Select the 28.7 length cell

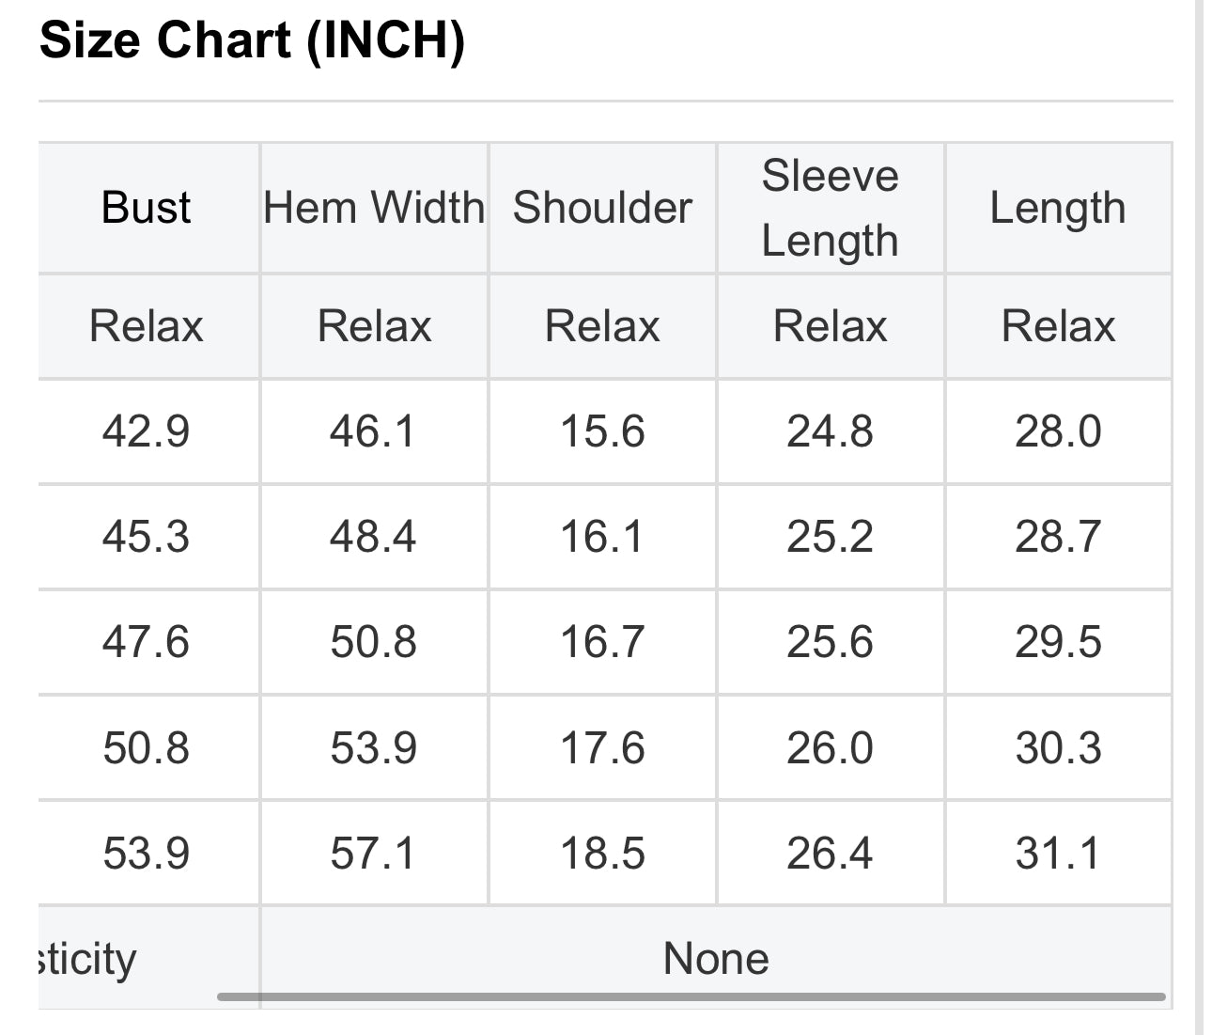pyautogui.click(x=1058, y=538)
